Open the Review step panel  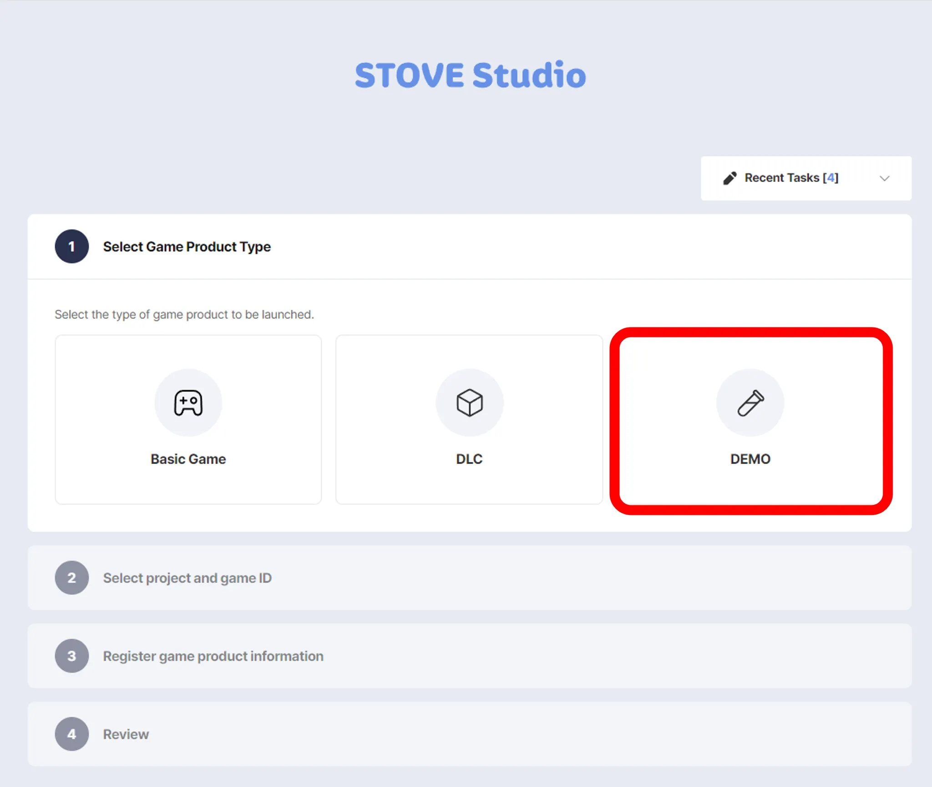point(126,735)
